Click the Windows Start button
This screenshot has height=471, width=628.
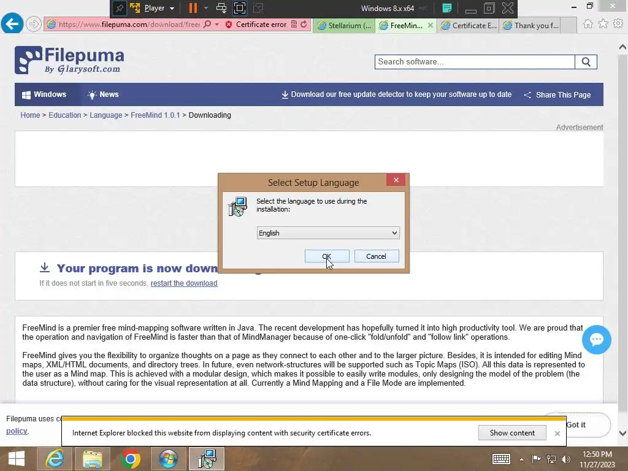[17, 459]
